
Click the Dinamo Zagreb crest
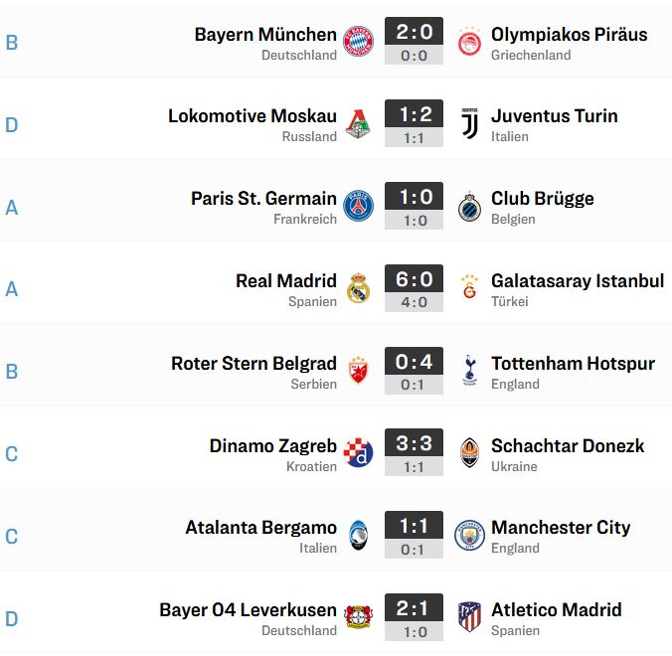(358, 452)
